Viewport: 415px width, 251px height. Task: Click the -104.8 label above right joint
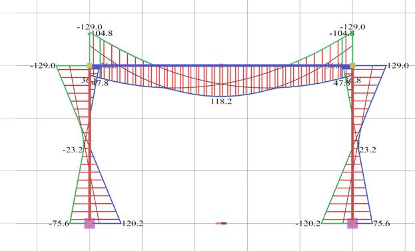[342, 33]
